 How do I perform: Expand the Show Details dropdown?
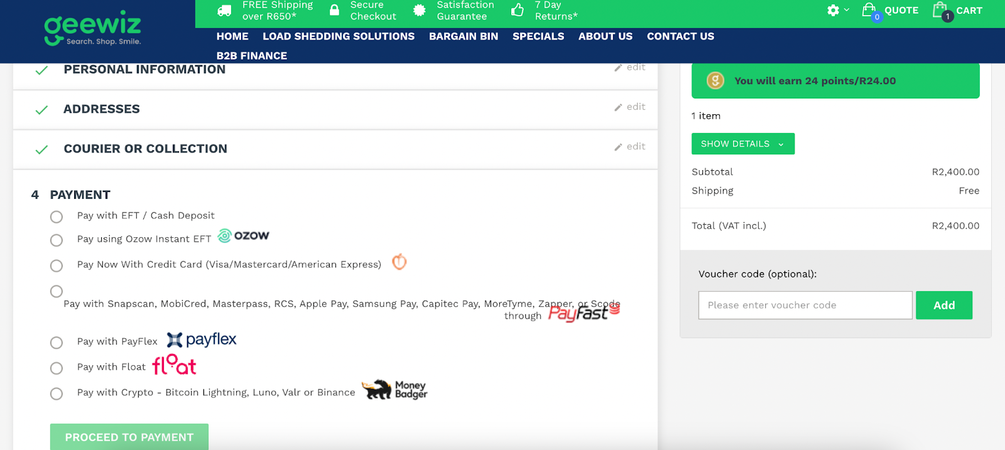tap(743, 144)
